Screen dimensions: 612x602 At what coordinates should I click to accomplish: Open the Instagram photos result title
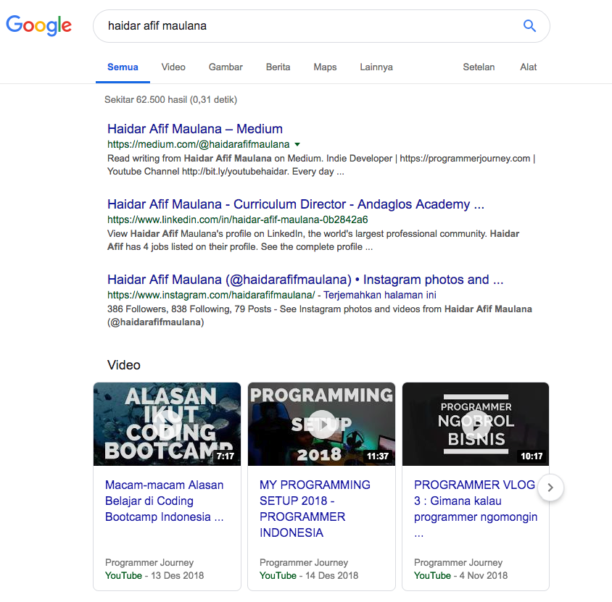click(x=305, y=280)
